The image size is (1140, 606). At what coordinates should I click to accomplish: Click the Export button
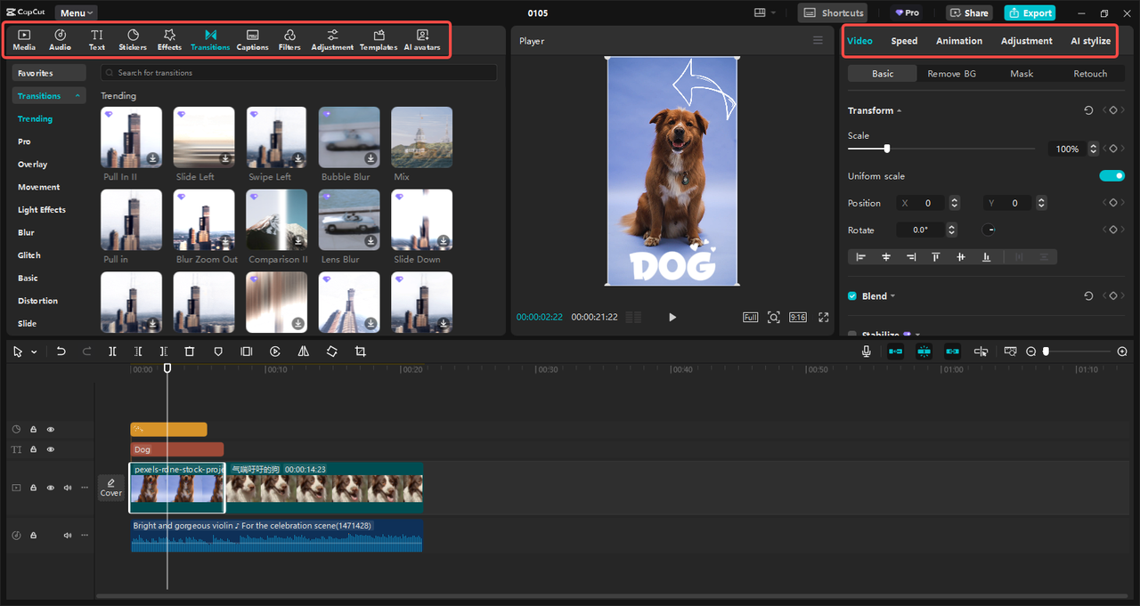tap(1030, 13)
